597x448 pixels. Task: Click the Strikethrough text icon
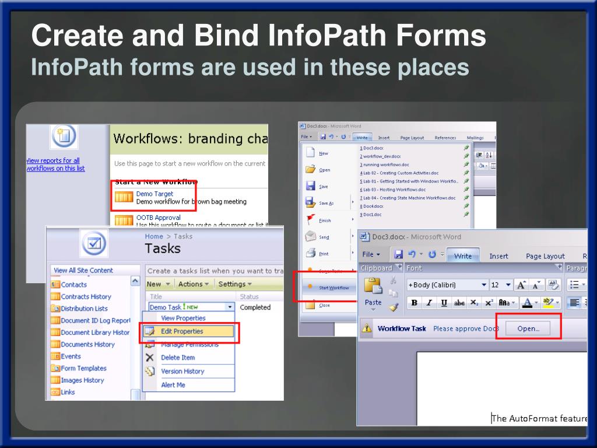coord(459,303)
